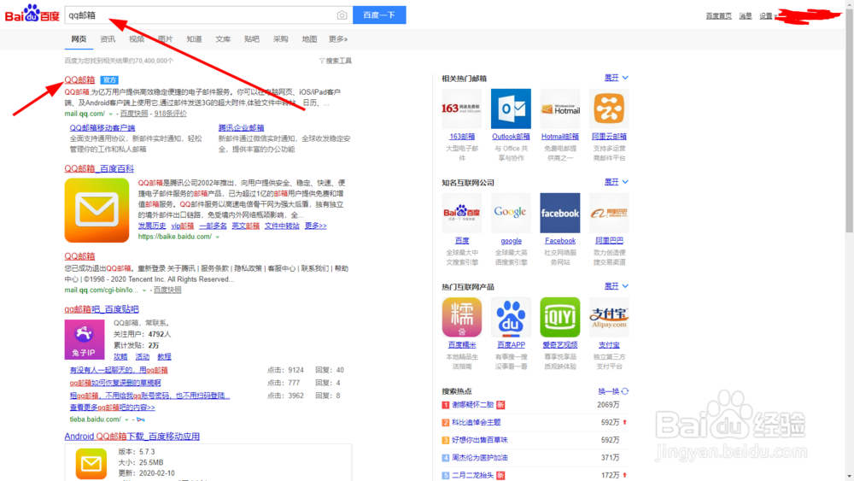Expand 知名互联网公司 with 展开
854x481 pixels.
click(617, 182)
